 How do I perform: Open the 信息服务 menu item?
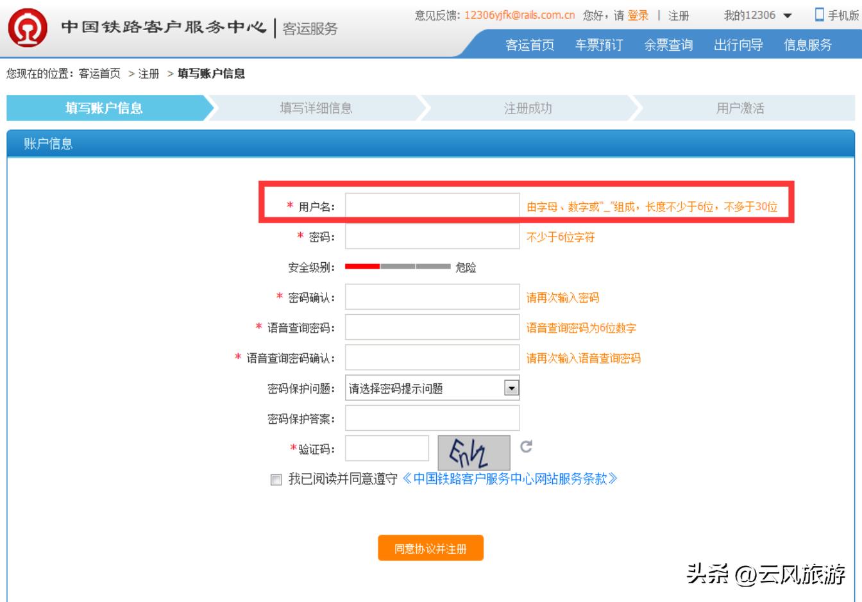click(807, 45)
